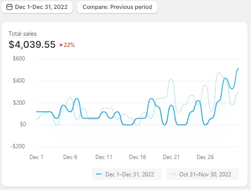The height and width of the screenshot is (190, 251).
Task: Click the solid blue line legend swatch
Action: coord(99,174)
